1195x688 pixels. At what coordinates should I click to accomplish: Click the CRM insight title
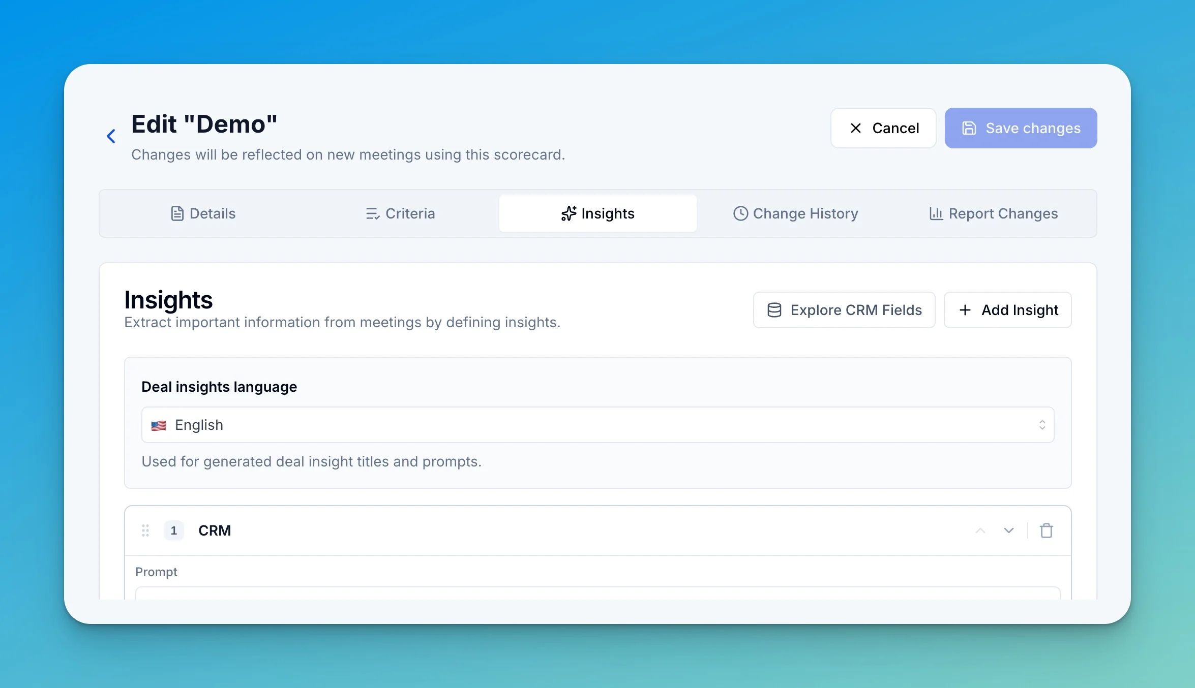pyautogui.click(x=215, y=530)
